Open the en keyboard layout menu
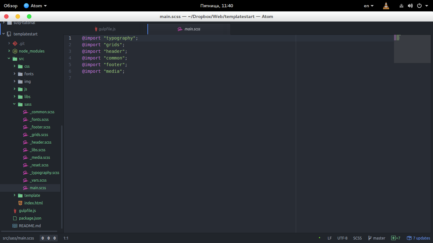 point(369,6)
